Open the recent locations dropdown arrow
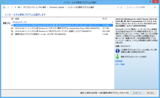Viewport: 160px width, 98px height. tap(12, 7)
